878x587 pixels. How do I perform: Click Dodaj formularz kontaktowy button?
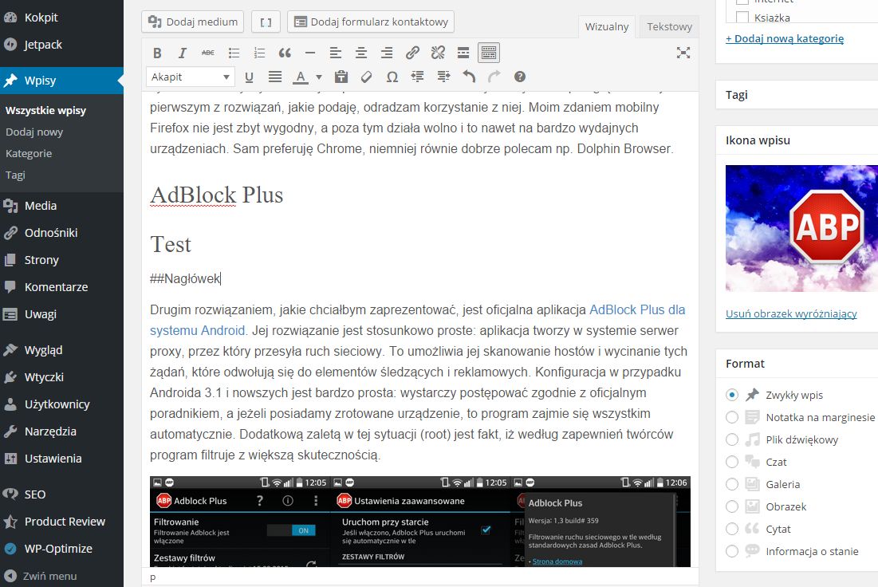coord(371,22)
